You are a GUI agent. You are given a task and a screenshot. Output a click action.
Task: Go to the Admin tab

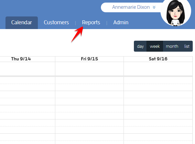coord(121,23)
